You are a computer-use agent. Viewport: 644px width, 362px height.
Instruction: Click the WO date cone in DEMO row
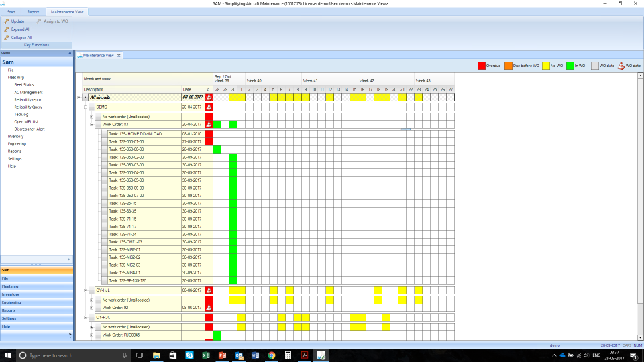209,107
